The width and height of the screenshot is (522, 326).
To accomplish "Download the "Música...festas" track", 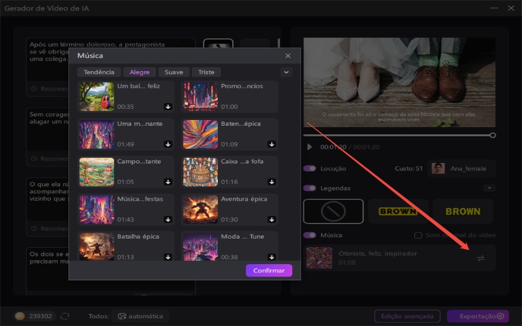I will (x=168, y=220).
